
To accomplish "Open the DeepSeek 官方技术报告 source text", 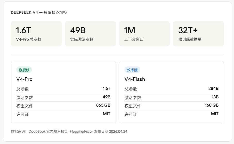I will 48,131.
